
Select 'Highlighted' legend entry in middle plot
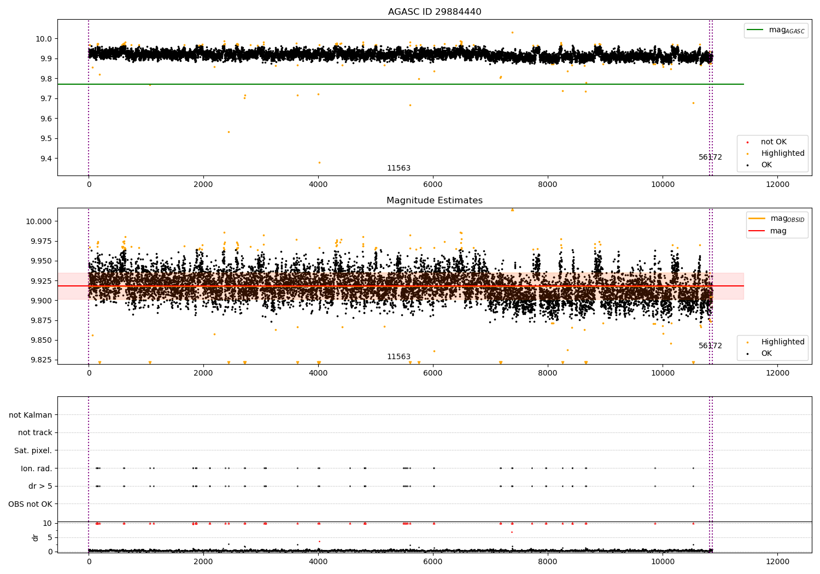pos(782,342)
